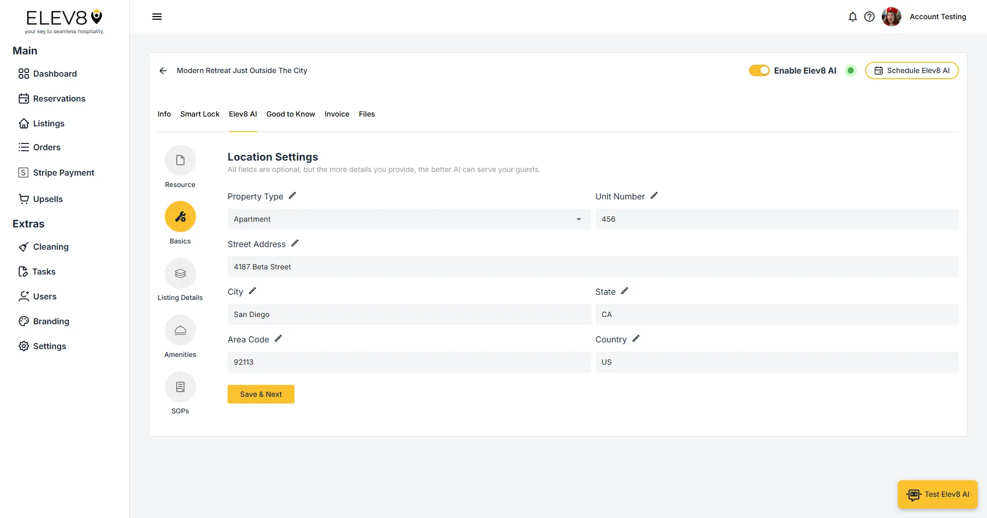Open the help question mark icon
This screenshot has width=987, height=518.
(x=869, y=17)
